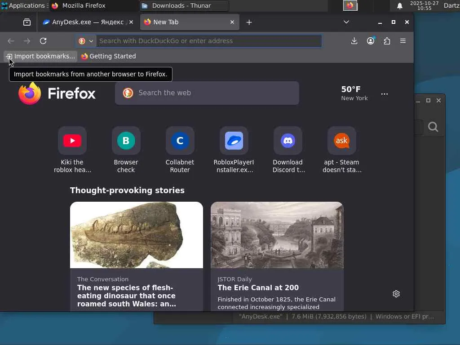Open the Extensions puzzle icon

coord(387,41)
